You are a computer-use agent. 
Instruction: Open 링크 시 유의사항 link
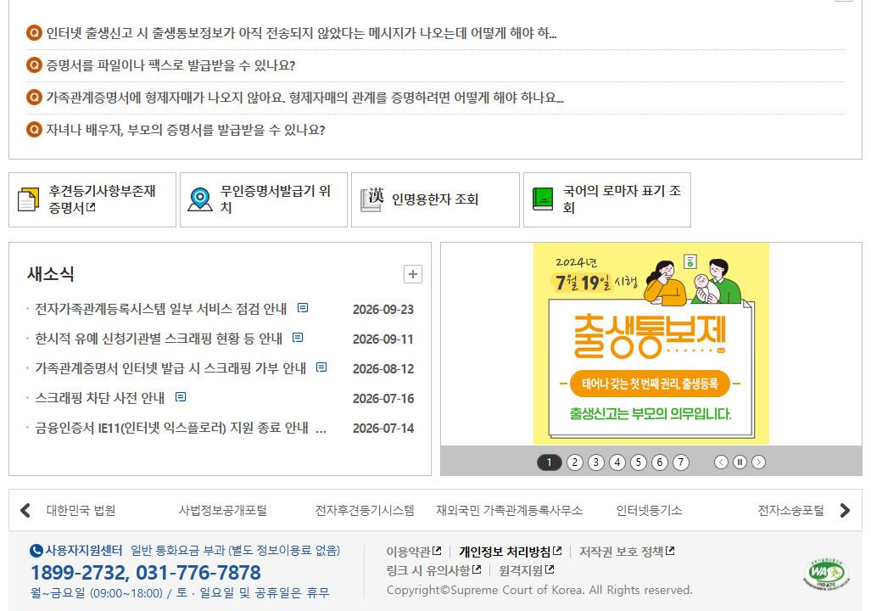tap(434, 570)
